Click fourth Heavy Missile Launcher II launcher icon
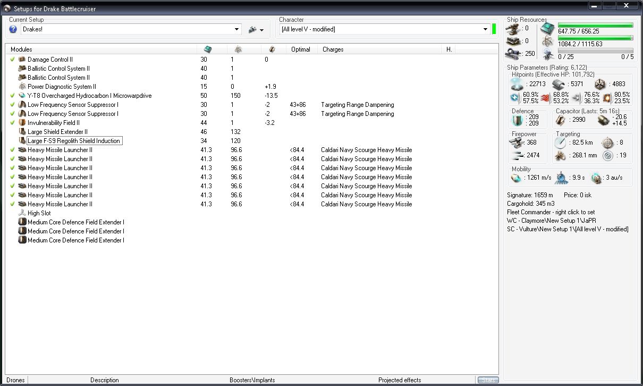 click(22, 177)
